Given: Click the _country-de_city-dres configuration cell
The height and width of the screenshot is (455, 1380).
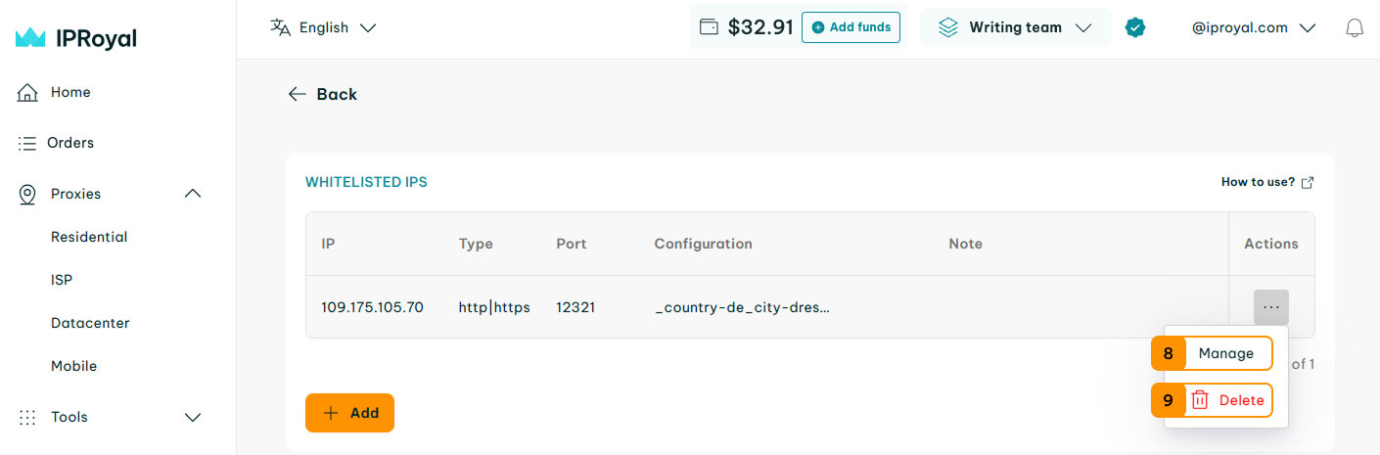Looking at the screenshot, I should pyautogui.click(x=742, y=307).
